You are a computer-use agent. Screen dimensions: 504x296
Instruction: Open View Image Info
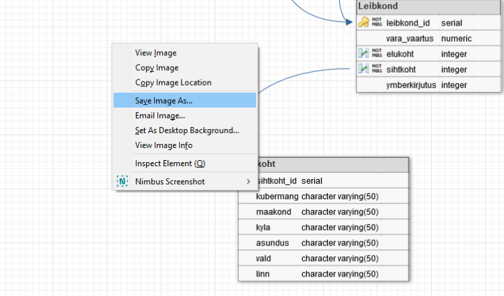click(x=185, y=145)
